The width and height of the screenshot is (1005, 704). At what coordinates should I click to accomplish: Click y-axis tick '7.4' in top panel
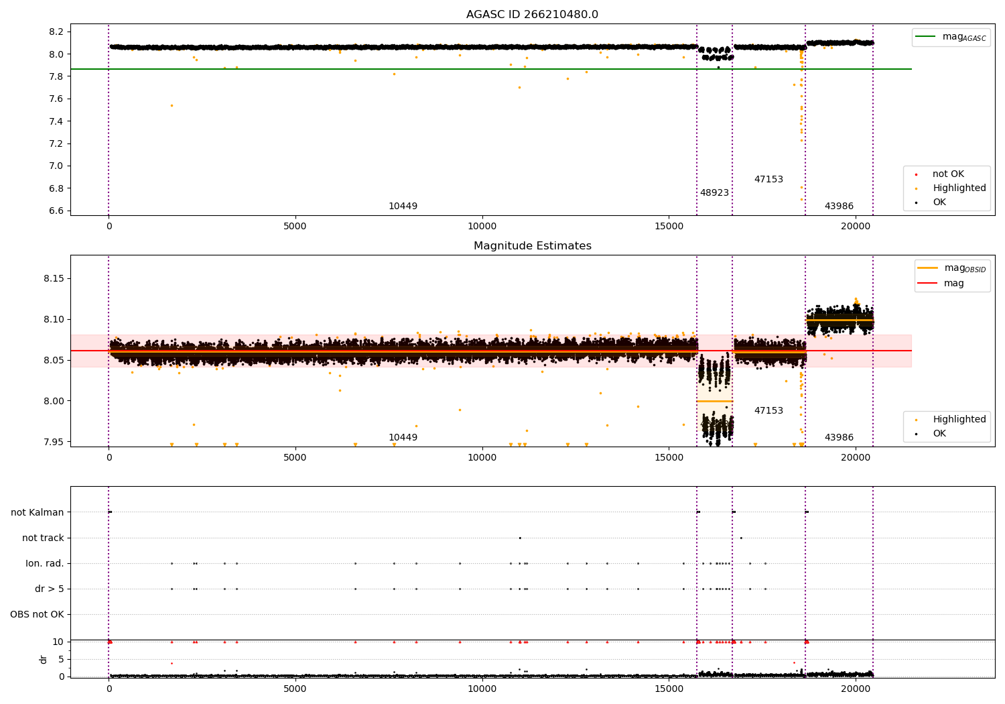[x=57, y=121]
